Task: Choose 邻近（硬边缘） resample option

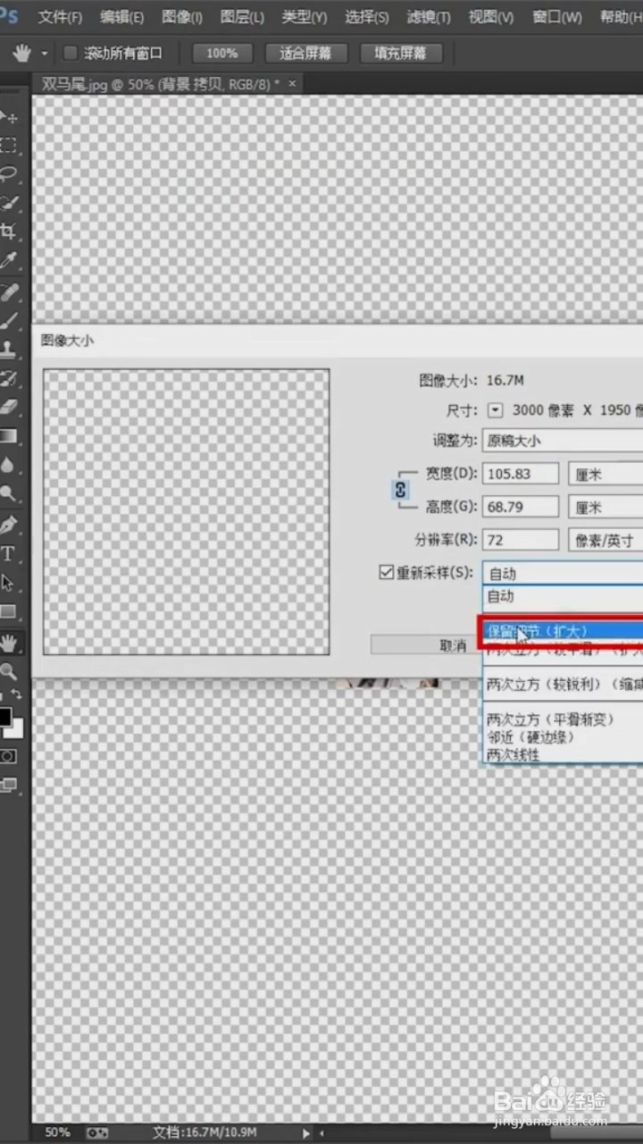Action: [563, 737]
